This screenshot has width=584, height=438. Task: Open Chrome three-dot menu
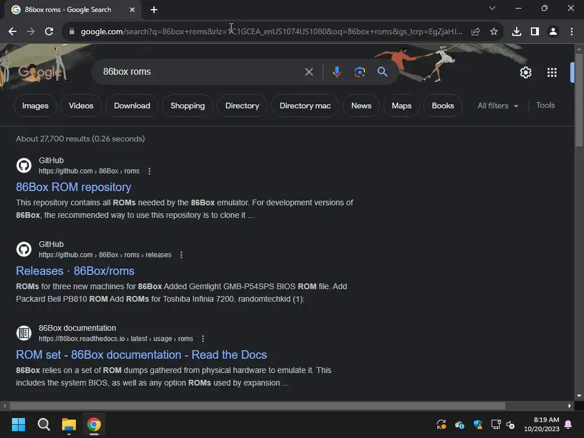click(x=571, y=32)
